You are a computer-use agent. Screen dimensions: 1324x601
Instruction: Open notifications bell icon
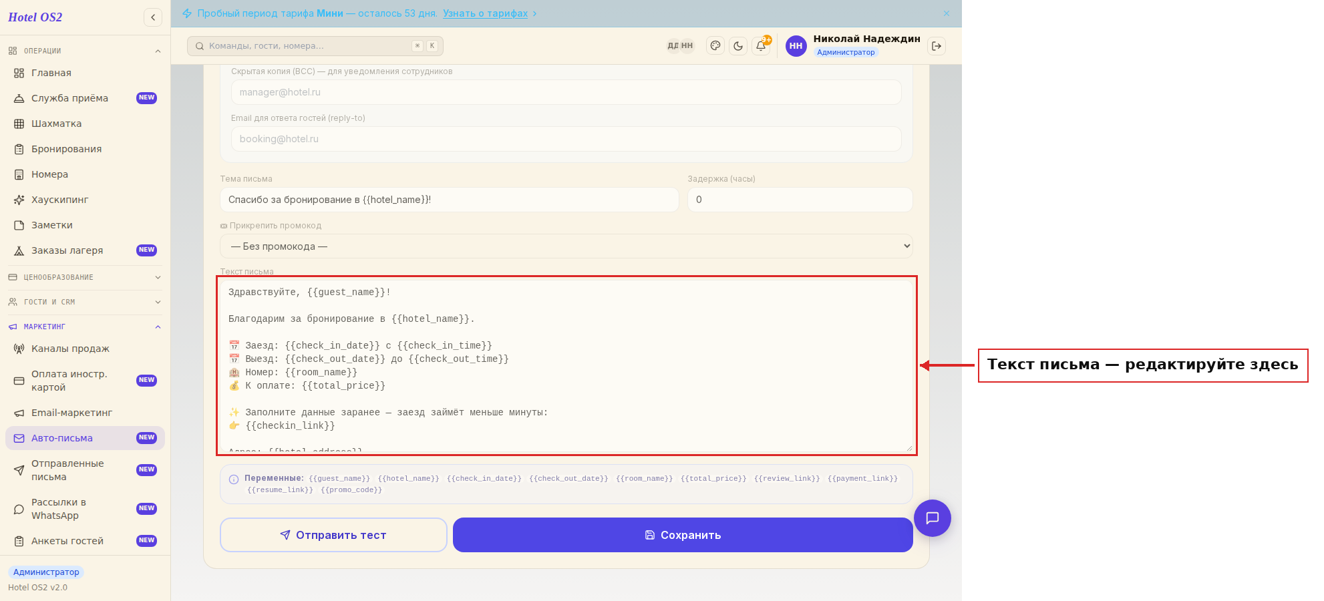pos(761,46)
